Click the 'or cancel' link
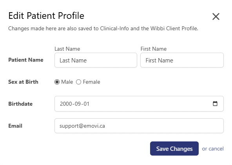The width and height of the screenshot is (232, 165). 213,148
